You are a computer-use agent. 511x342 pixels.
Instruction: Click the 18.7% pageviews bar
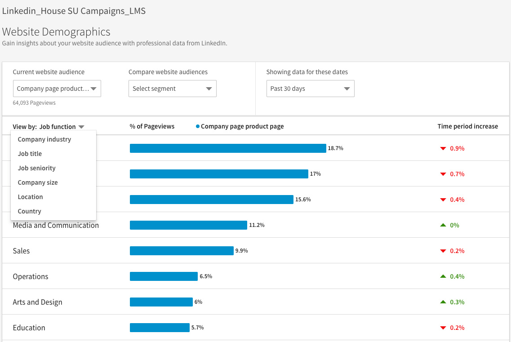click(228, 148)
